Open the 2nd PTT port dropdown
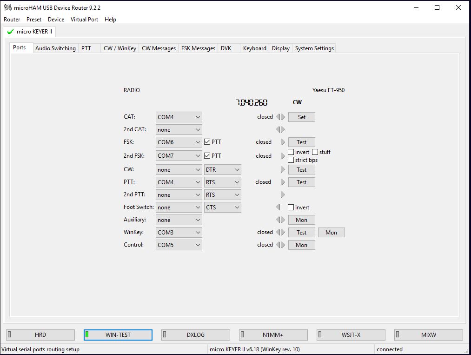This screenshot has height=355, width=471. click(x=179, y=195)
